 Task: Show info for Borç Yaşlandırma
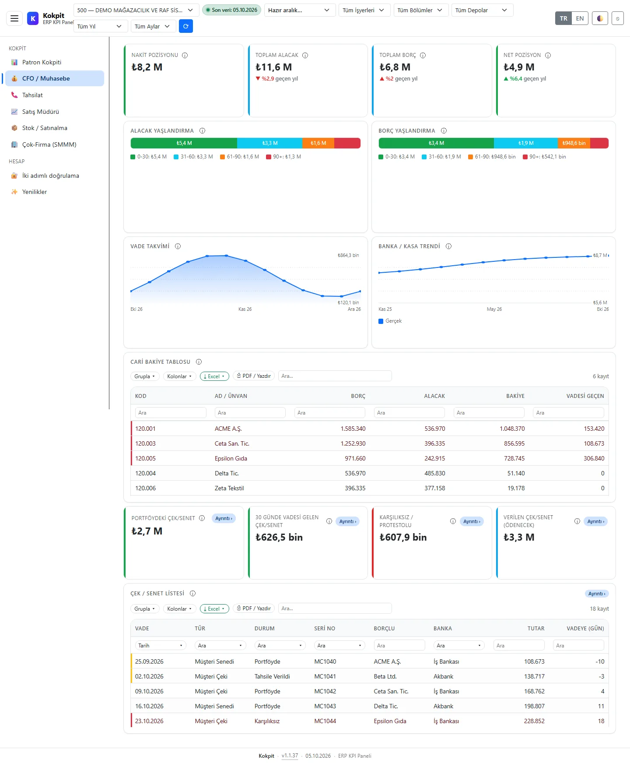point(444,130)
